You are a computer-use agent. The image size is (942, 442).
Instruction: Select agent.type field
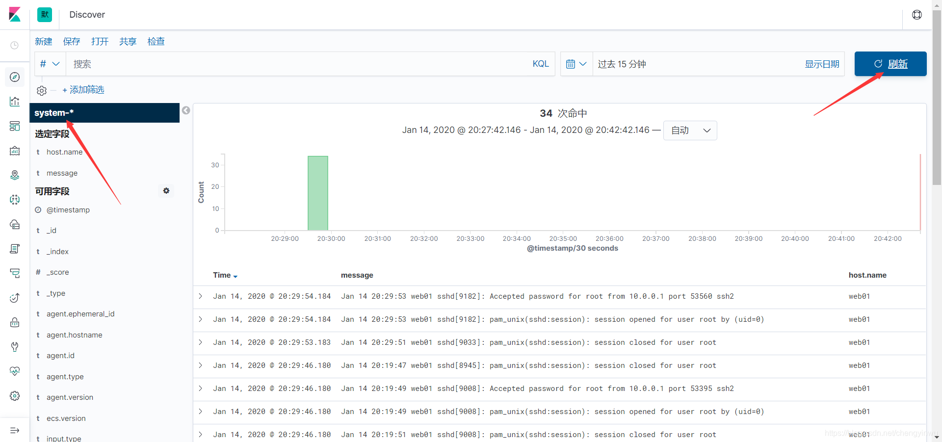tap(65, 377)
